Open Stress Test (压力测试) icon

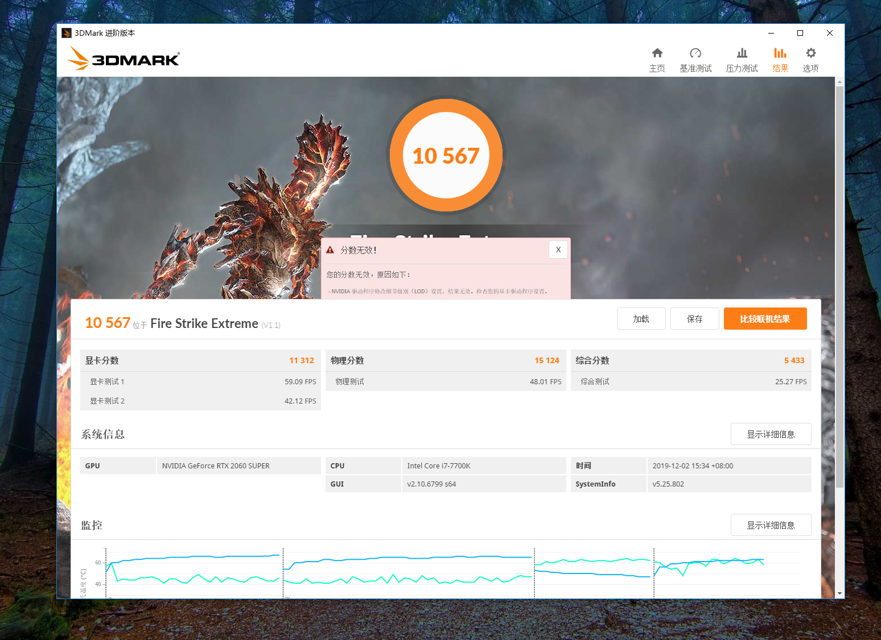coord(742,53)
